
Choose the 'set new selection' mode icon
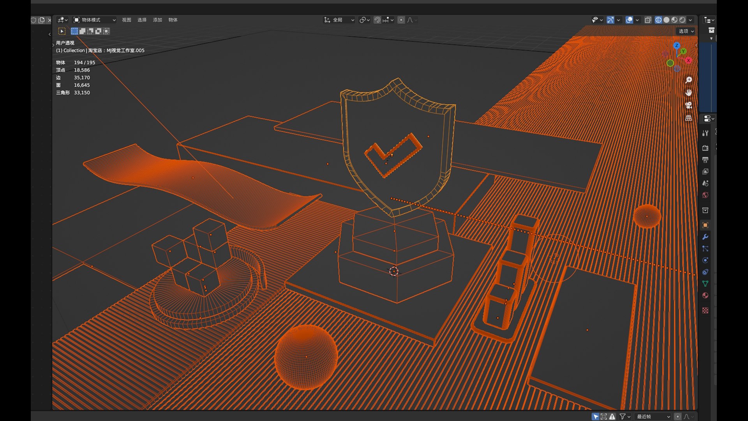74,31
